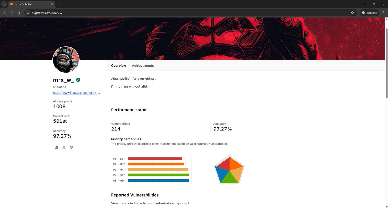Click the Reported Vulnerabilities heading
This screenshot has width=388, height=208.
pos(135,195)
